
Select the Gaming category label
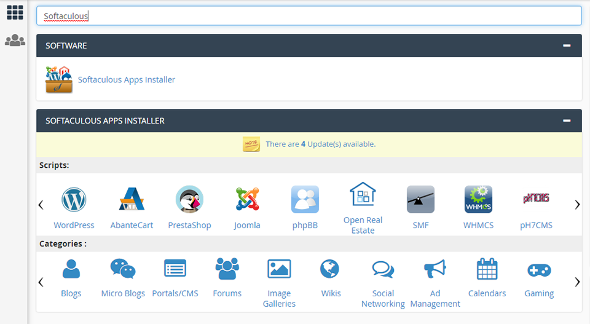(539, 293)
